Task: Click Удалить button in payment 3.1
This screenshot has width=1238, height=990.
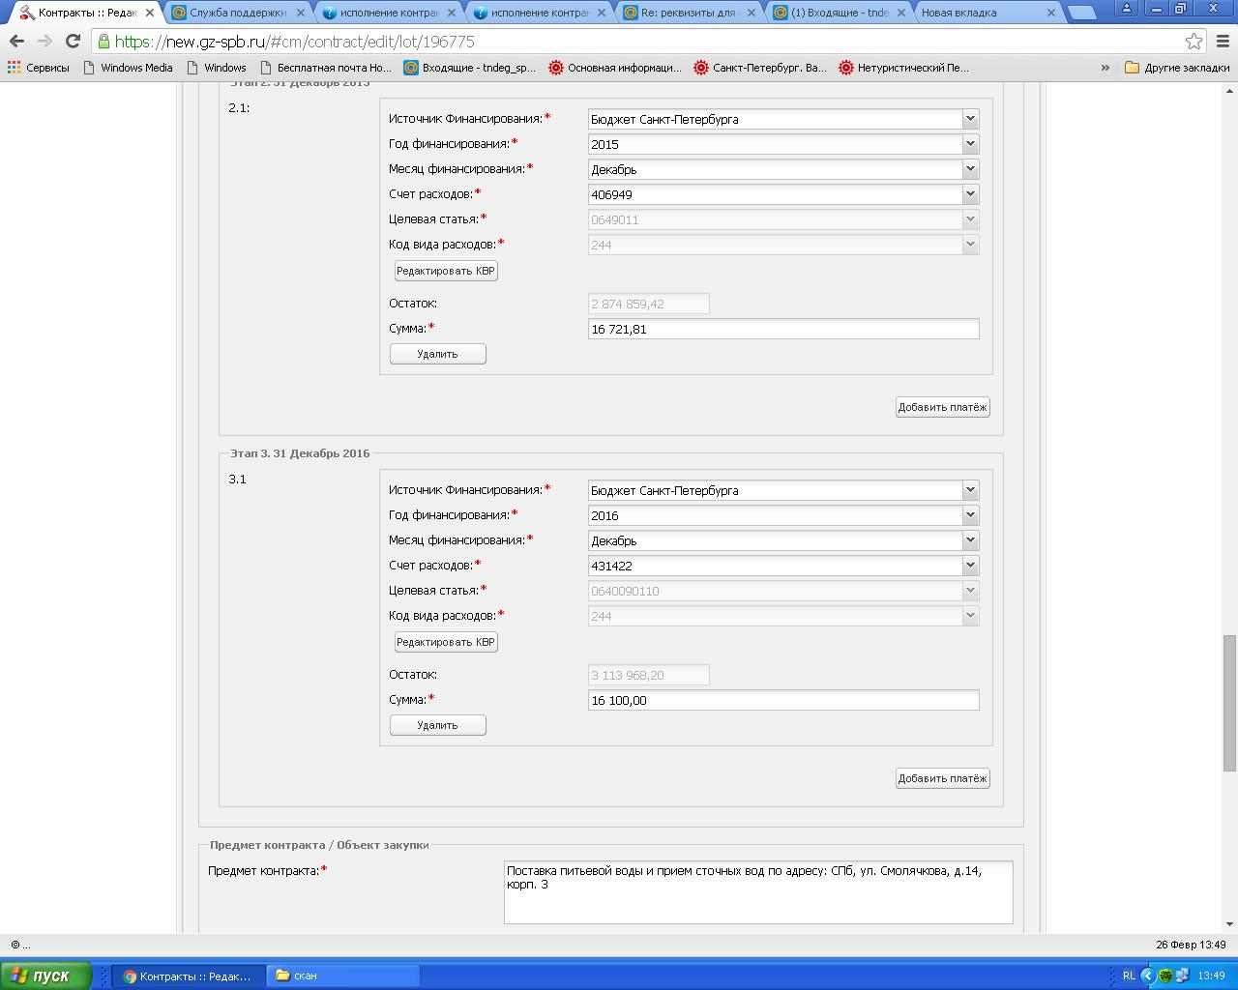Action: point(437,725)
